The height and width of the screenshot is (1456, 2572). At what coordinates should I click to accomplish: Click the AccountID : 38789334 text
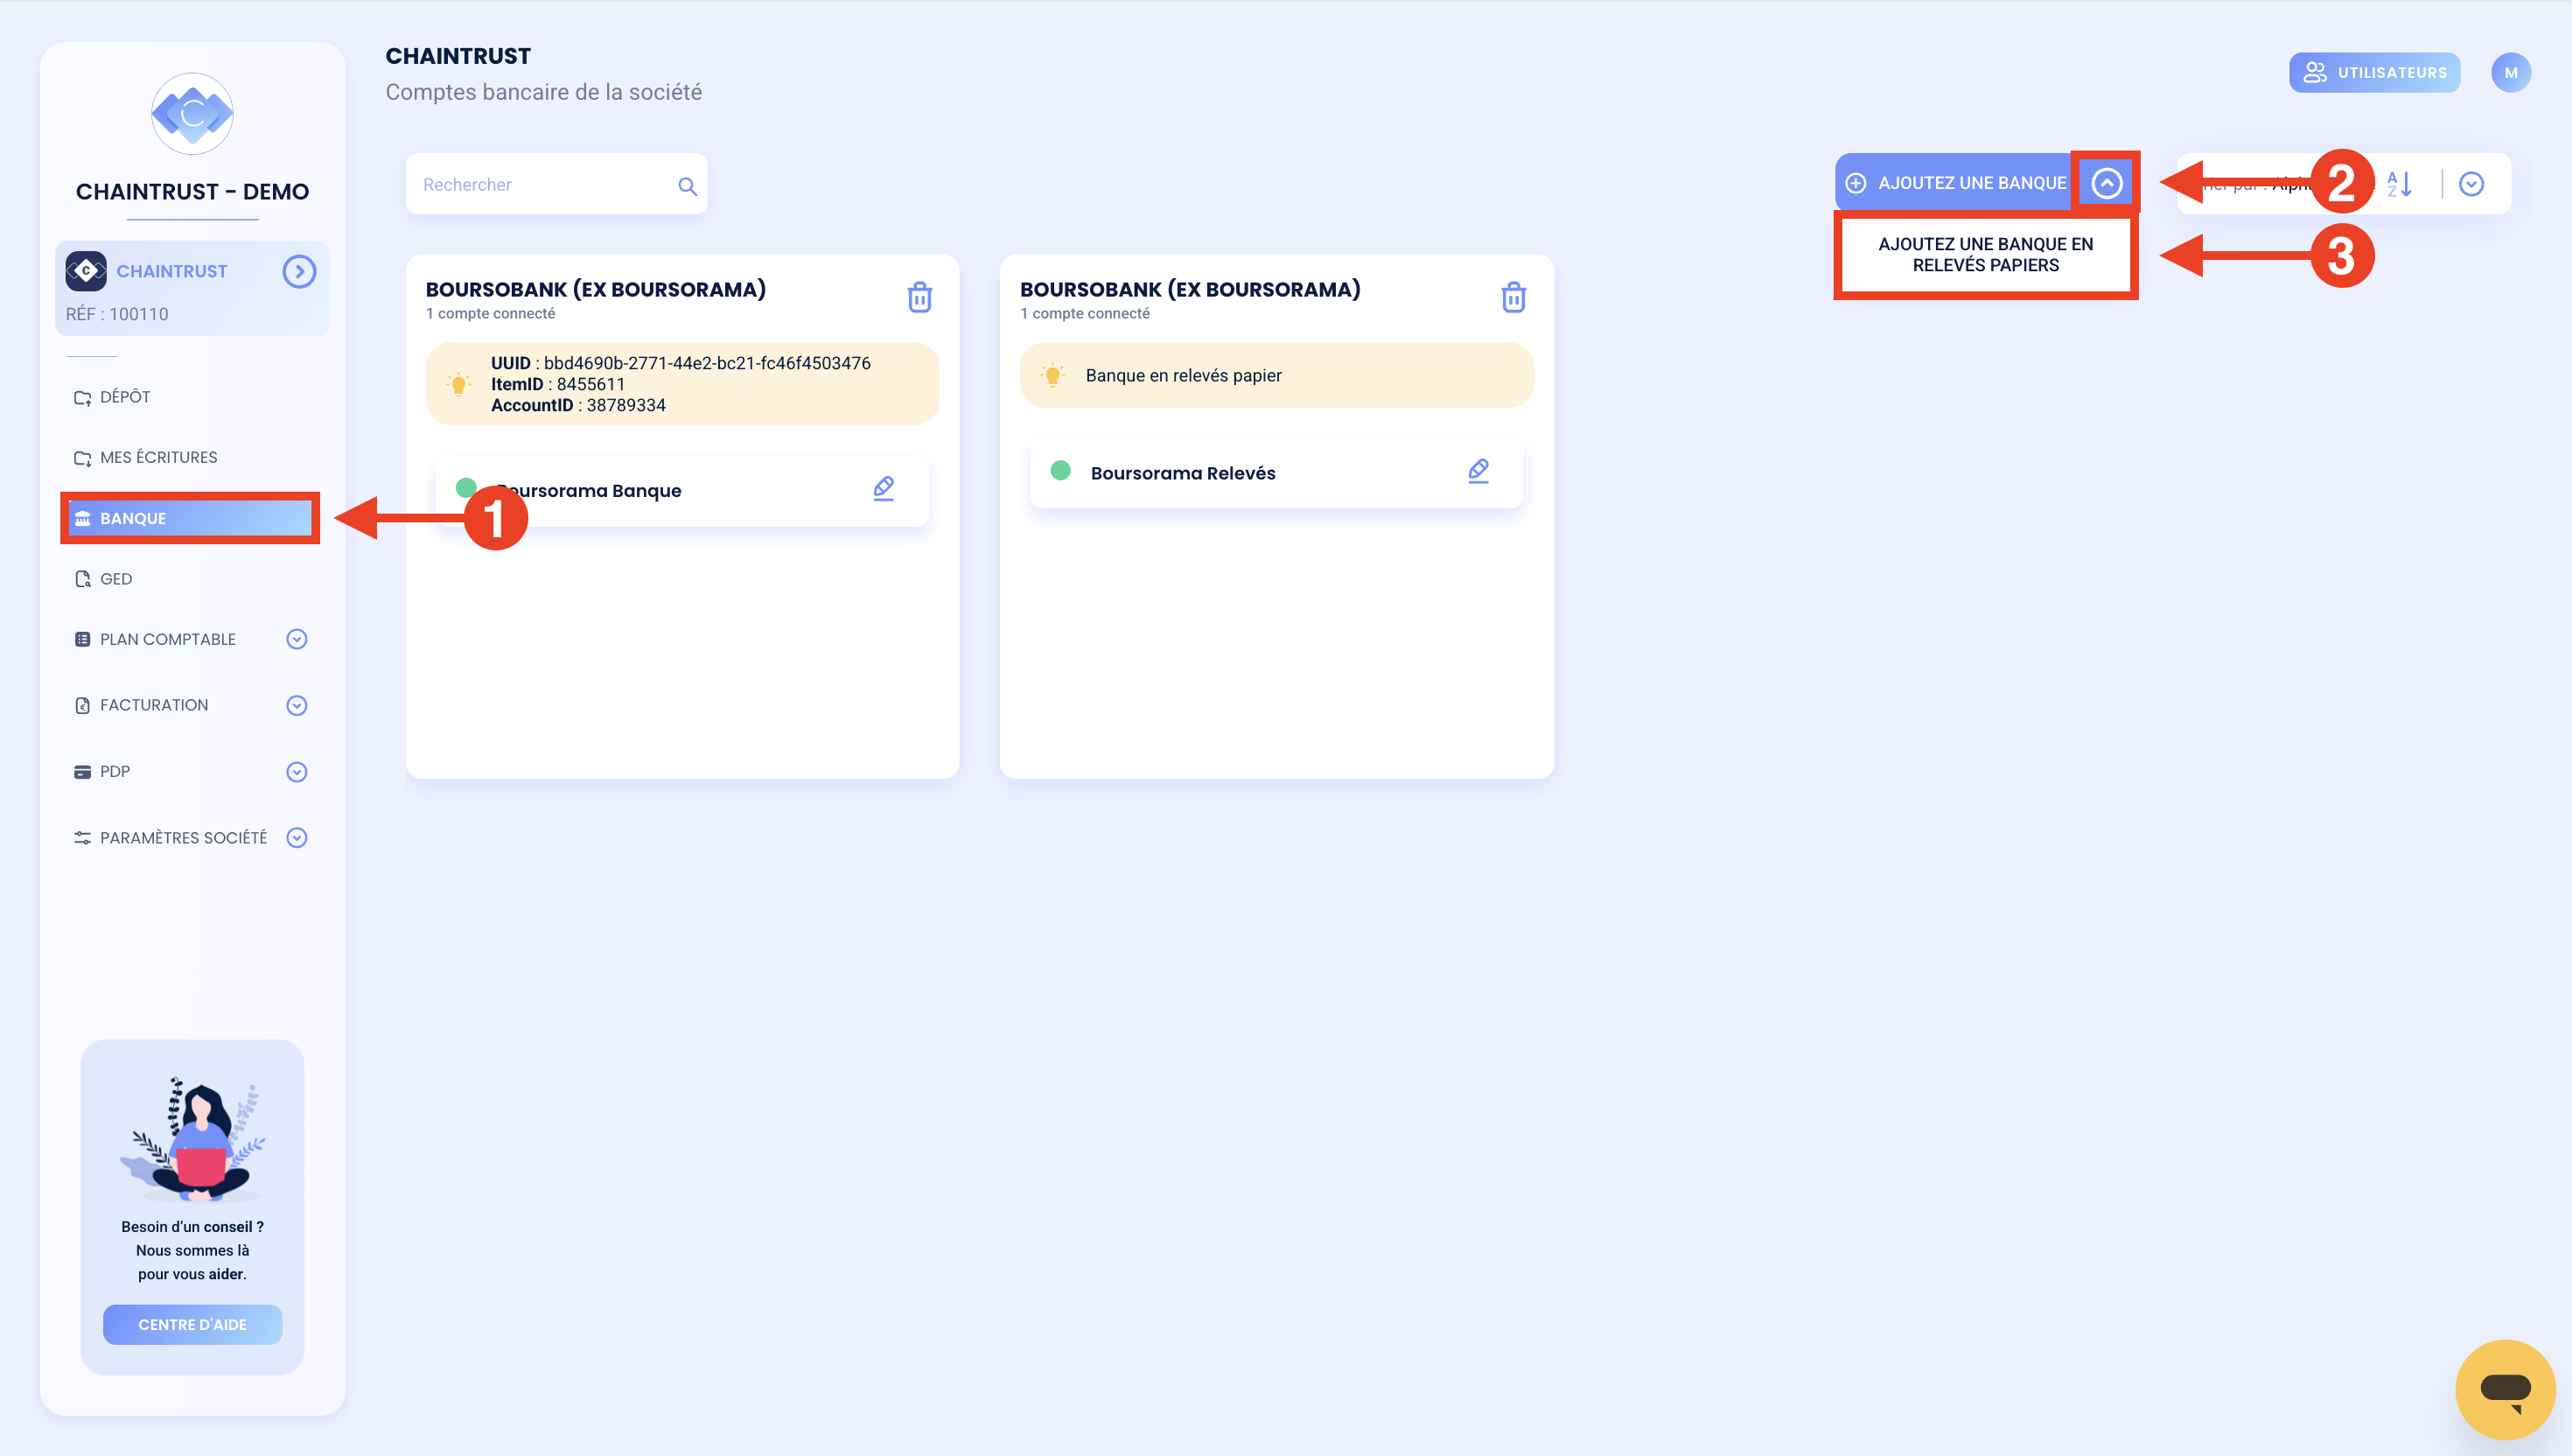[577, 405]
